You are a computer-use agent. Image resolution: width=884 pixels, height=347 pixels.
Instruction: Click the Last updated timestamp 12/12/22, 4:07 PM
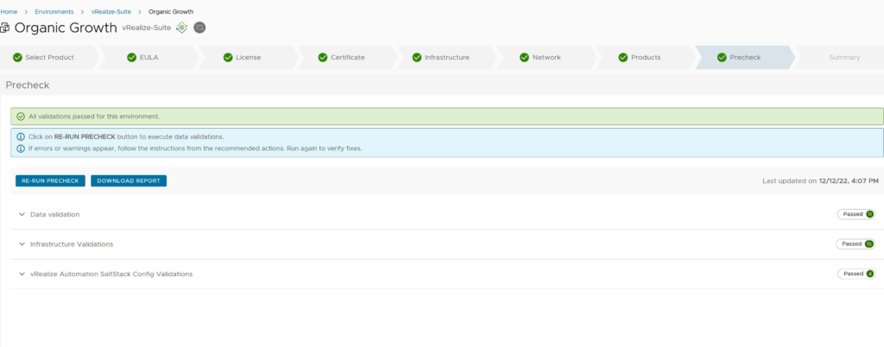click(849, 180)
